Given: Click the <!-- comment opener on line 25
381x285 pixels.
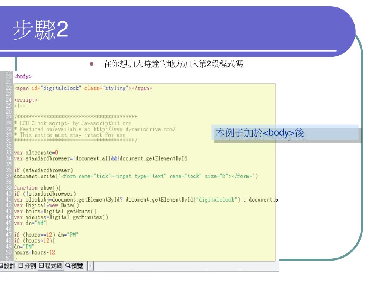Looking at the screenshot, I should 20,106.
